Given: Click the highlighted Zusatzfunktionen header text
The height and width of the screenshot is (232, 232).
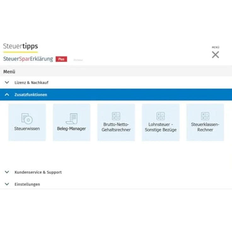Looking at the screenshot, I should point(31,95).
